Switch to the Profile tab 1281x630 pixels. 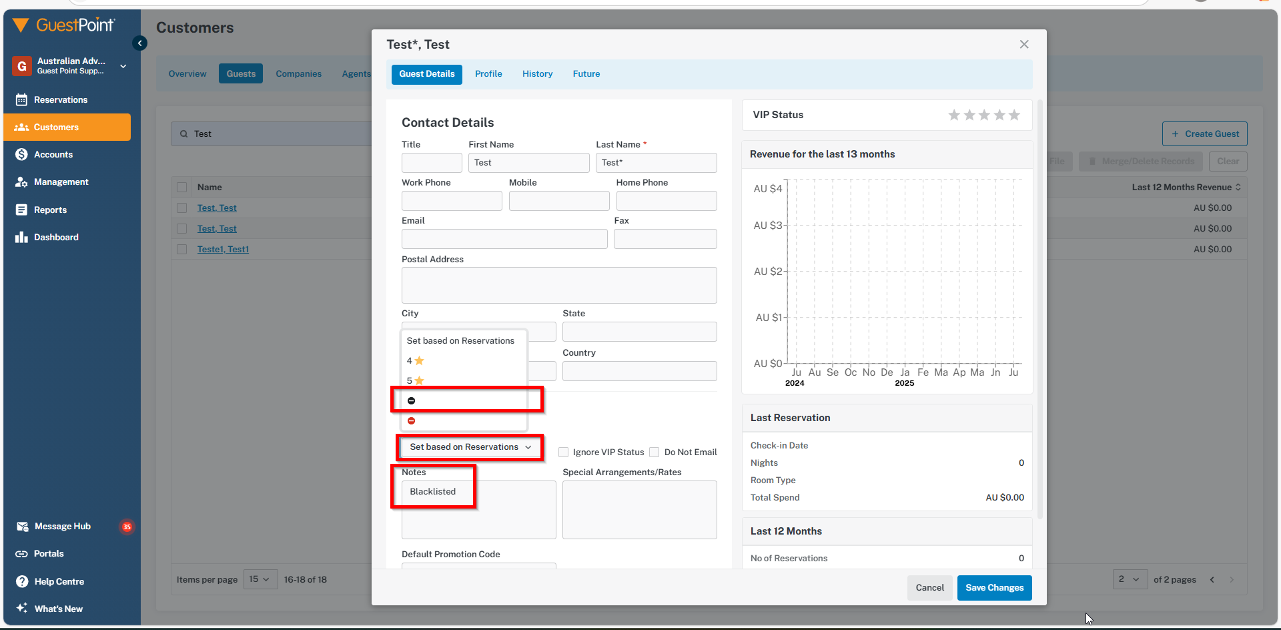tap(488, 74)
